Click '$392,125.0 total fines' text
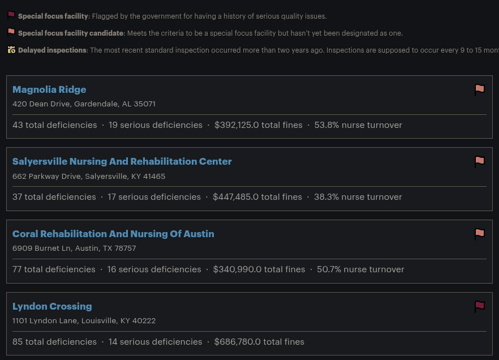The height and width of the screenshot is (360, 499). click(x=259, y=125)
